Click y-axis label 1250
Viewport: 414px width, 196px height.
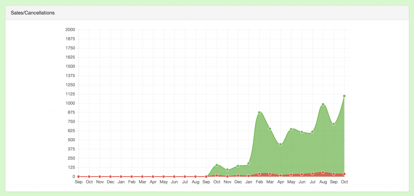70,85
